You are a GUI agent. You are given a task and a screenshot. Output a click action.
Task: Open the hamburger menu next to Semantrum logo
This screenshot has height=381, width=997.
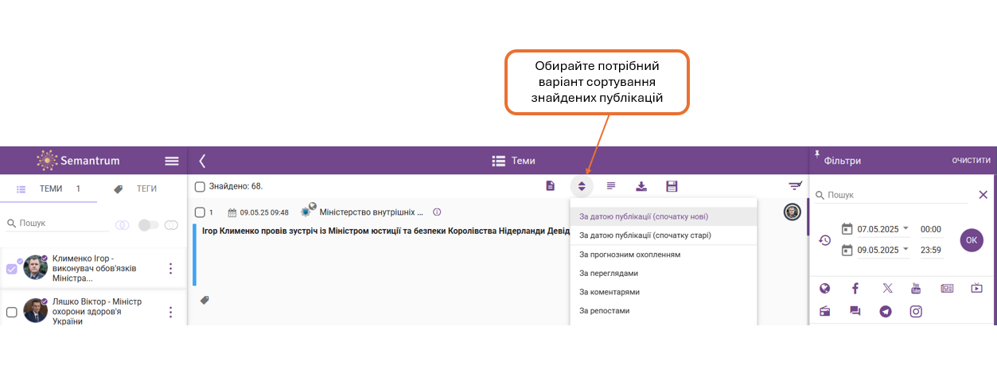(x=172, y=161)
